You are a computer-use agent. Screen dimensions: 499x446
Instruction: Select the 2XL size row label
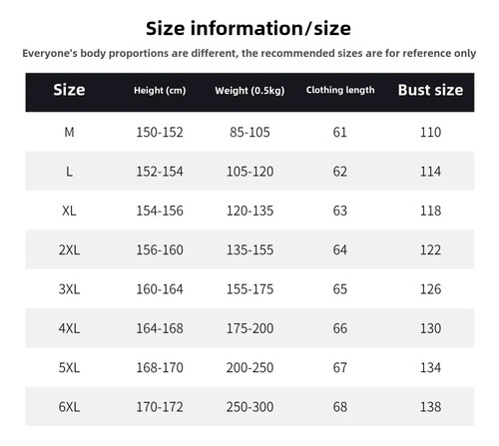pyautogui.click(x=69, y=250)
